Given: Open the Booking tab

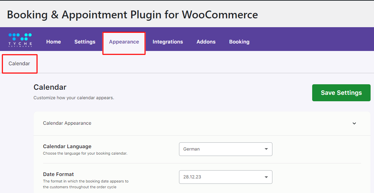Looking at the screenshot, I should click(239, 42).
